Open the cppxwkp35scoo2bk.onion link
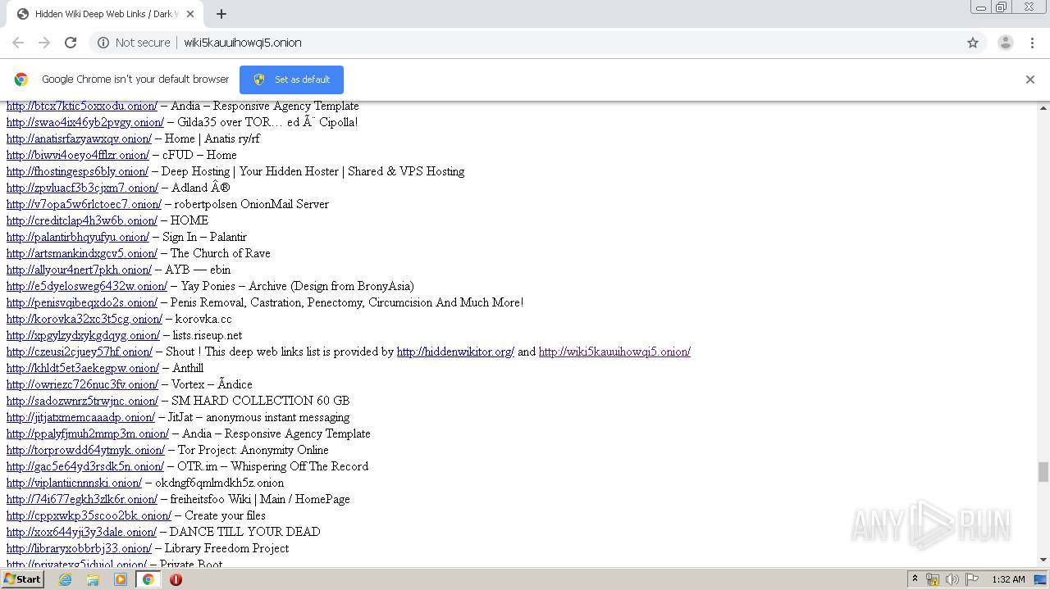 [x=89, y=515]
